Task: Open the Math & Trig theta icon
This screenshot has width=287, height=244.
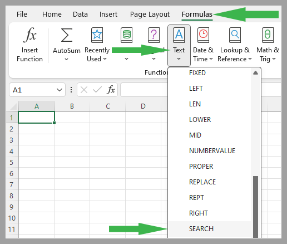Action: 268,35
